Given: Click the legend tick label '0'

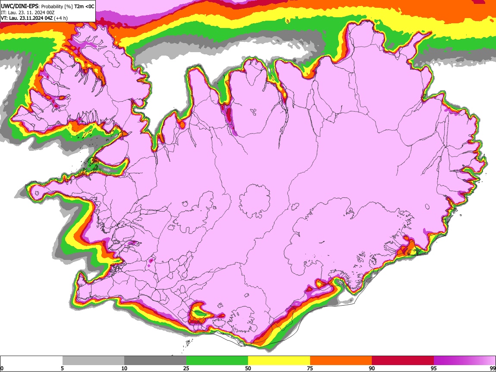Looking at the screenshot, I should [2, 368].
